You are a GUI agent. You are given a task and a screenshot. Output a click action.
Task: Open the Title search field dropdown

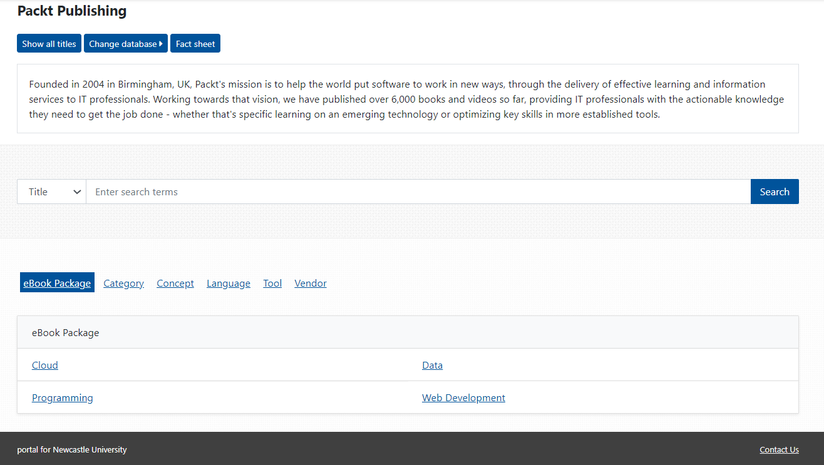click(x=52, y=192)
